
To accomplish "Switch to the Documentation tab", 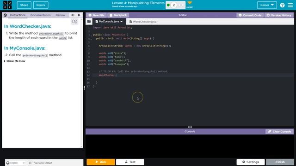I will click(x=40, y=15).
